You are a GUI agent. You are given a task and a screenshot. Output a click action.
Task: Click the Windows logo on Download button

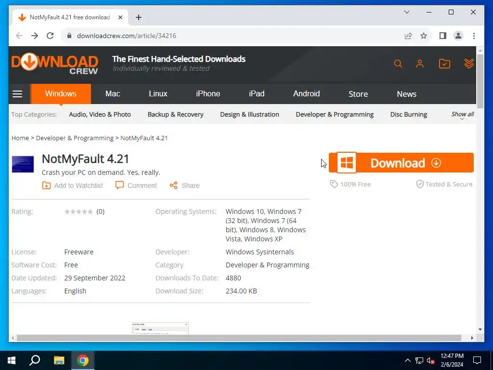(x=347, y=163)
